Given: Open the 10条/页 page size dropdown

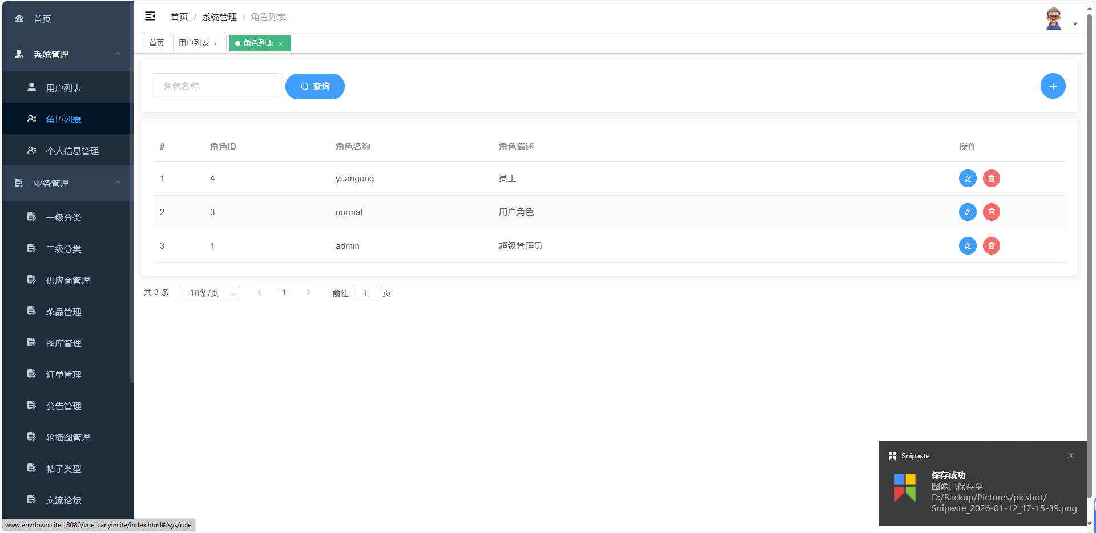Looking at the screenshot, I should pyautogui.click(x=209, y=292).
